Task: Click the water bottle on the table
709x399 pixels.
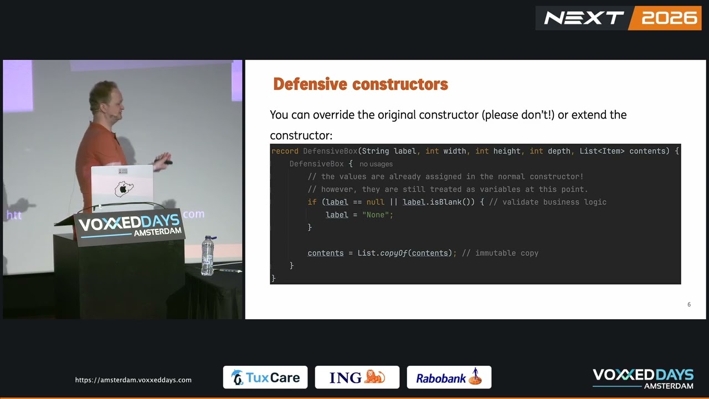Action: point(208,255)
